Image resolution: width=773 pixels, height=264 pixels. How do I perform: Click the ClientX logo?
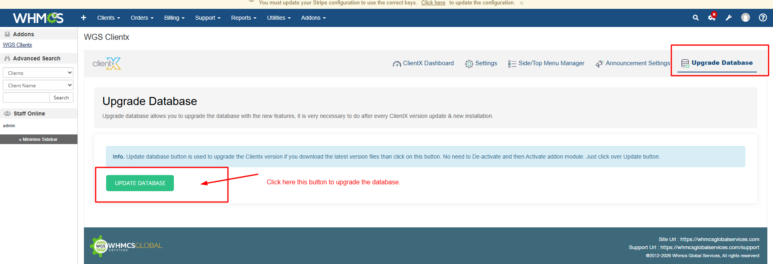click(x=107, y=64)
